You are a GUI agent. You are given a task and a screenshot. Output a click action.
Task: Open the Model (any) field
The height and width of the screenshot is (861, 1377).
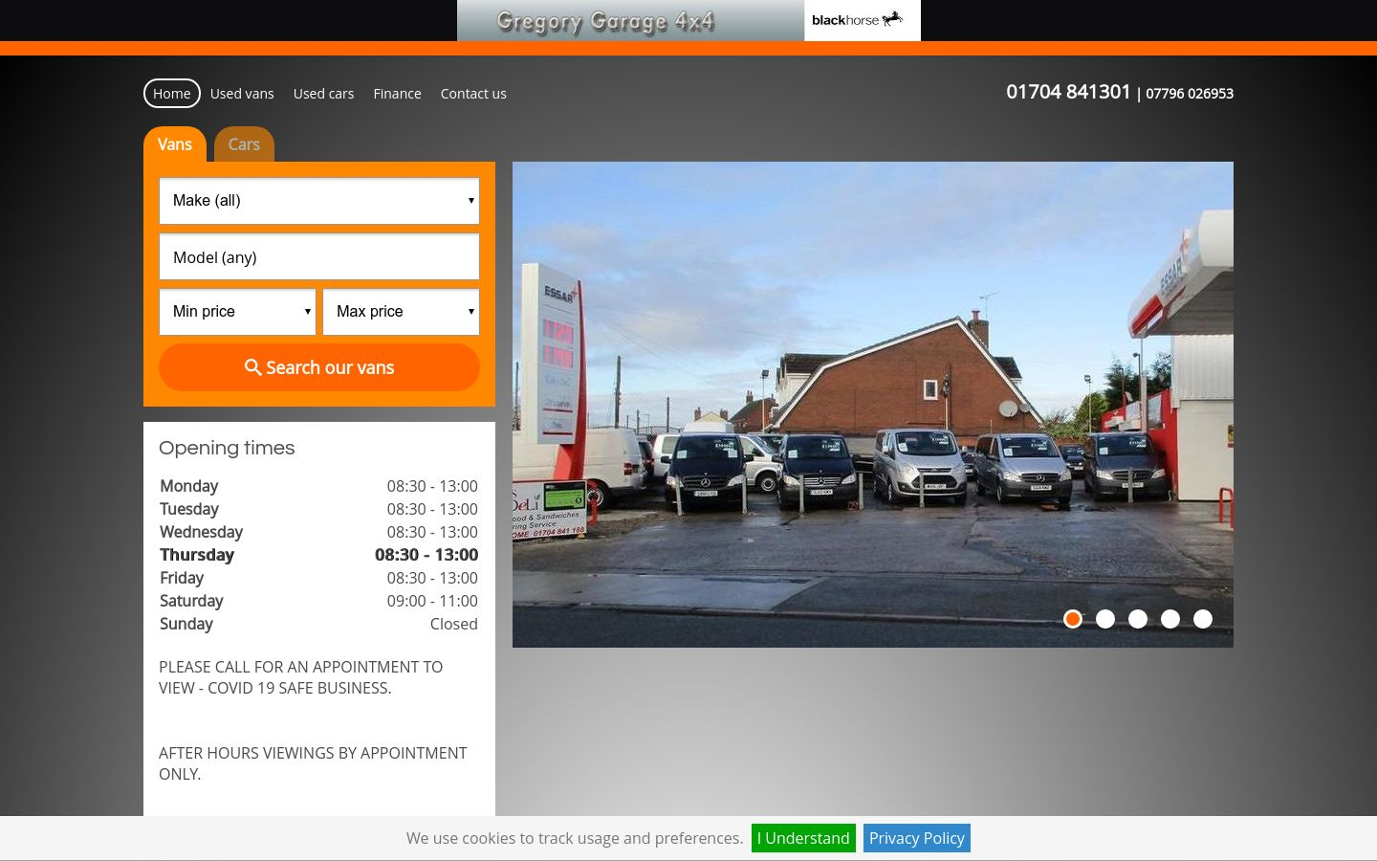(x=319, y=256)
